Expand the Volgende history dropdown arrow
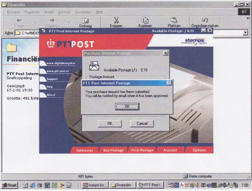The image size is (252, 191). pyautogui.click(x=69, y=22)
